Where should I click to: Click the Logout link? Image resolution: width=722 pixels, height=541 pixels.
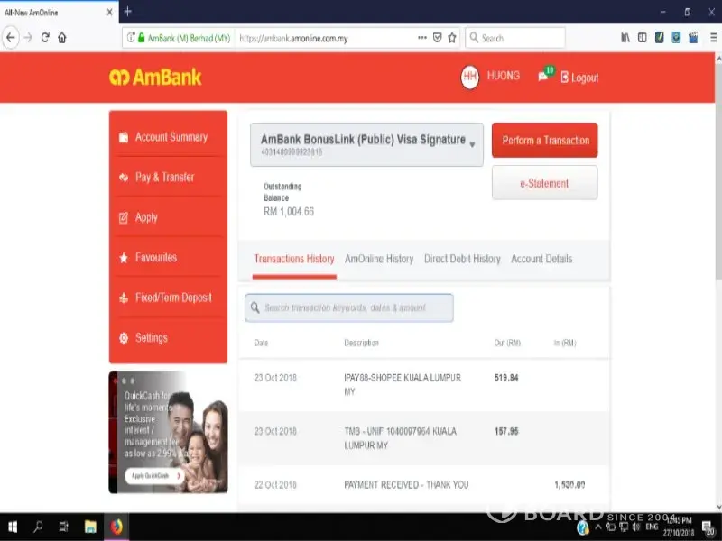pos(579,78)
